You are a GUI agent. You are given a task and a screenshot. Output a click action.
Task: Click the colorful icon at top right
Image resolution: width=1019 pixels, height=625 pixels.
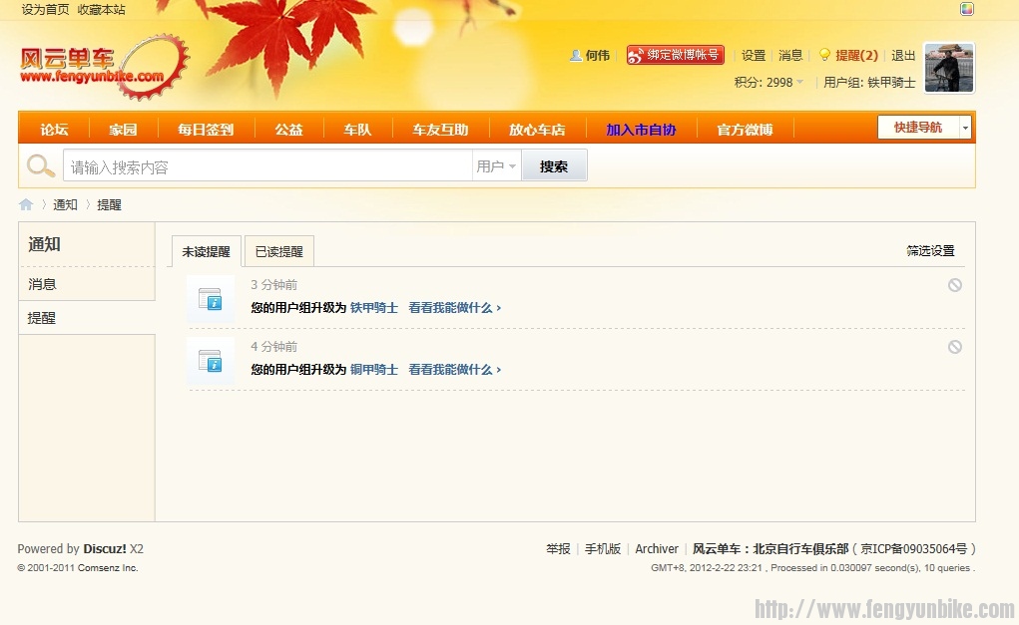966,9
